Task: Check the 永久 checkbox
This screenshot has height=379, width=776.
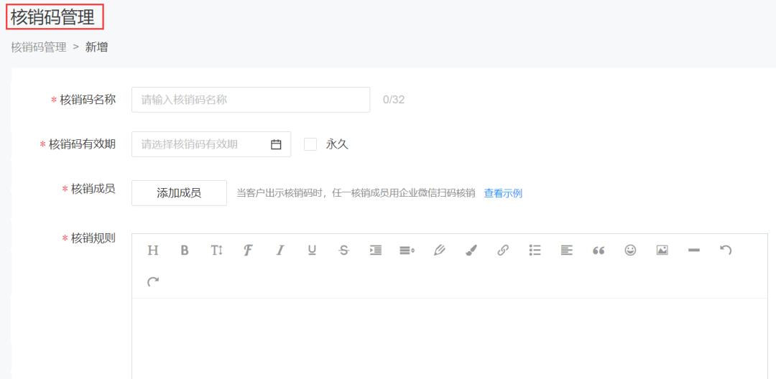Action: coord(310,144)
